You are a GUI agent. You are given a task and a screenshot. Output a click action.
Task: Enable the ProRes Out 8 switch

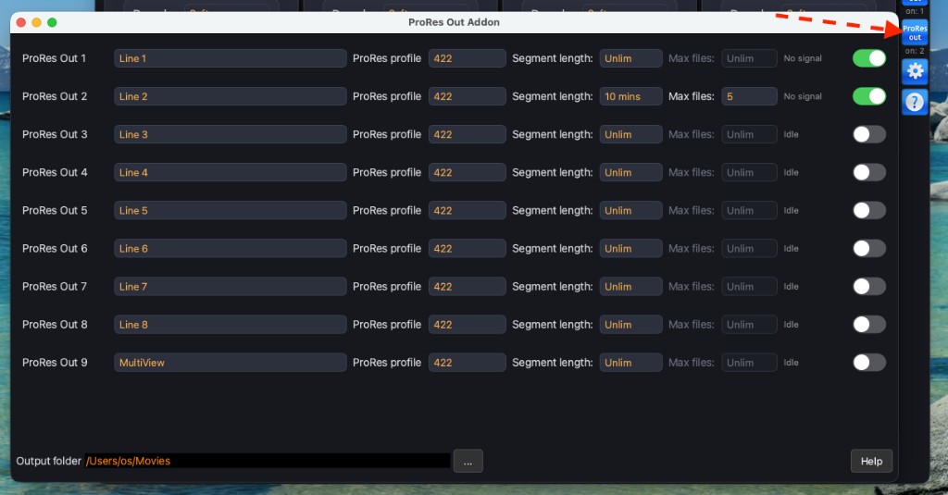point(869,325)
